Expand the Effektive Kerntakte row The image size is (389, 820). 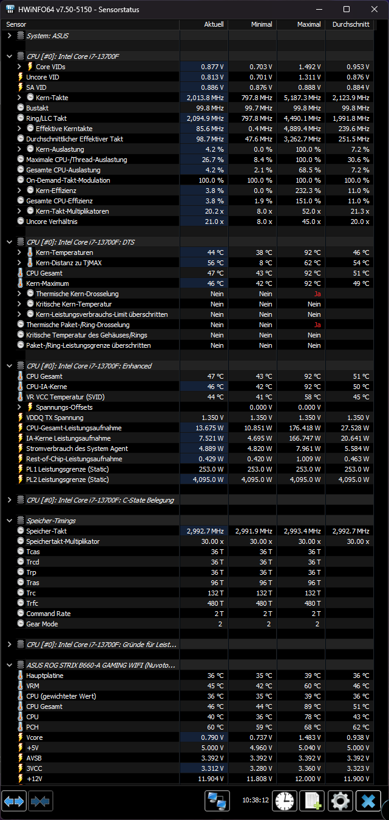20,129
